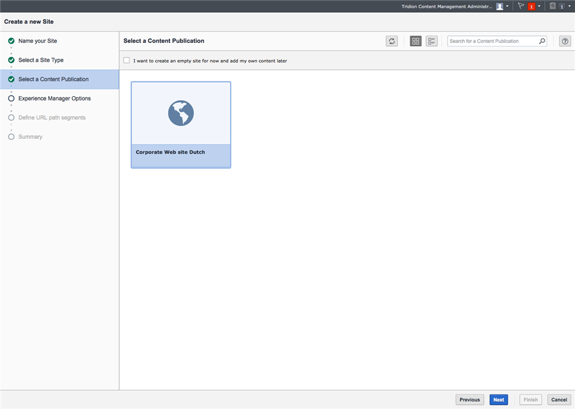Click the search magnifier icon
Screen dimensions: 575x409
coord(542,41)
